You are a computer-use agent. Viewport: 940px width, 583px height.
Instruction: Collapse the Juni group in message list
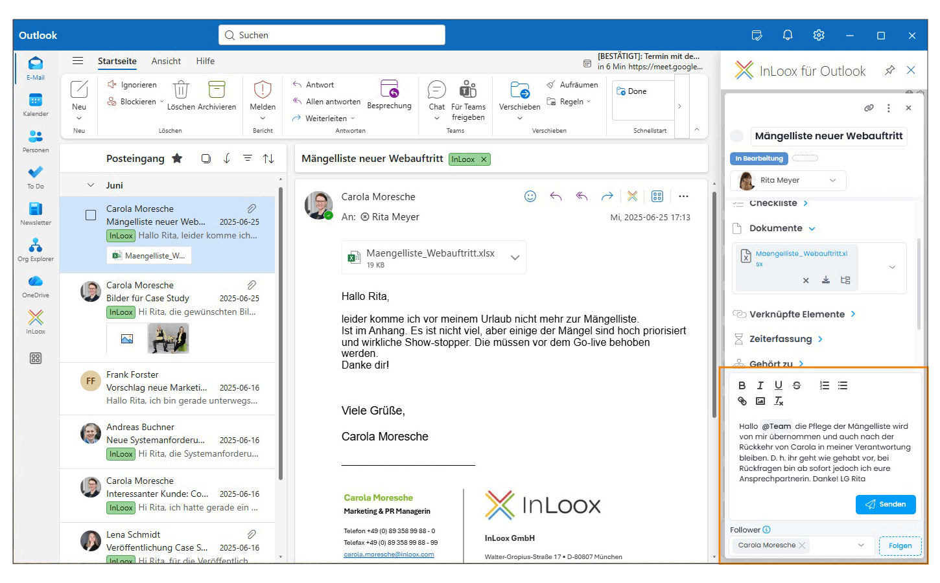(x=91, y=185)
